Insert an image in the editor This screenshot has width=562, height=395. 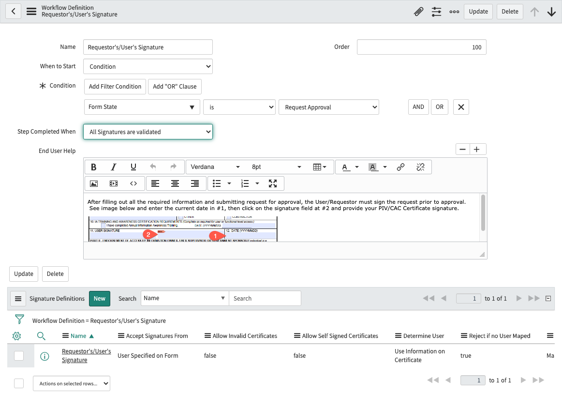[94, 183]
